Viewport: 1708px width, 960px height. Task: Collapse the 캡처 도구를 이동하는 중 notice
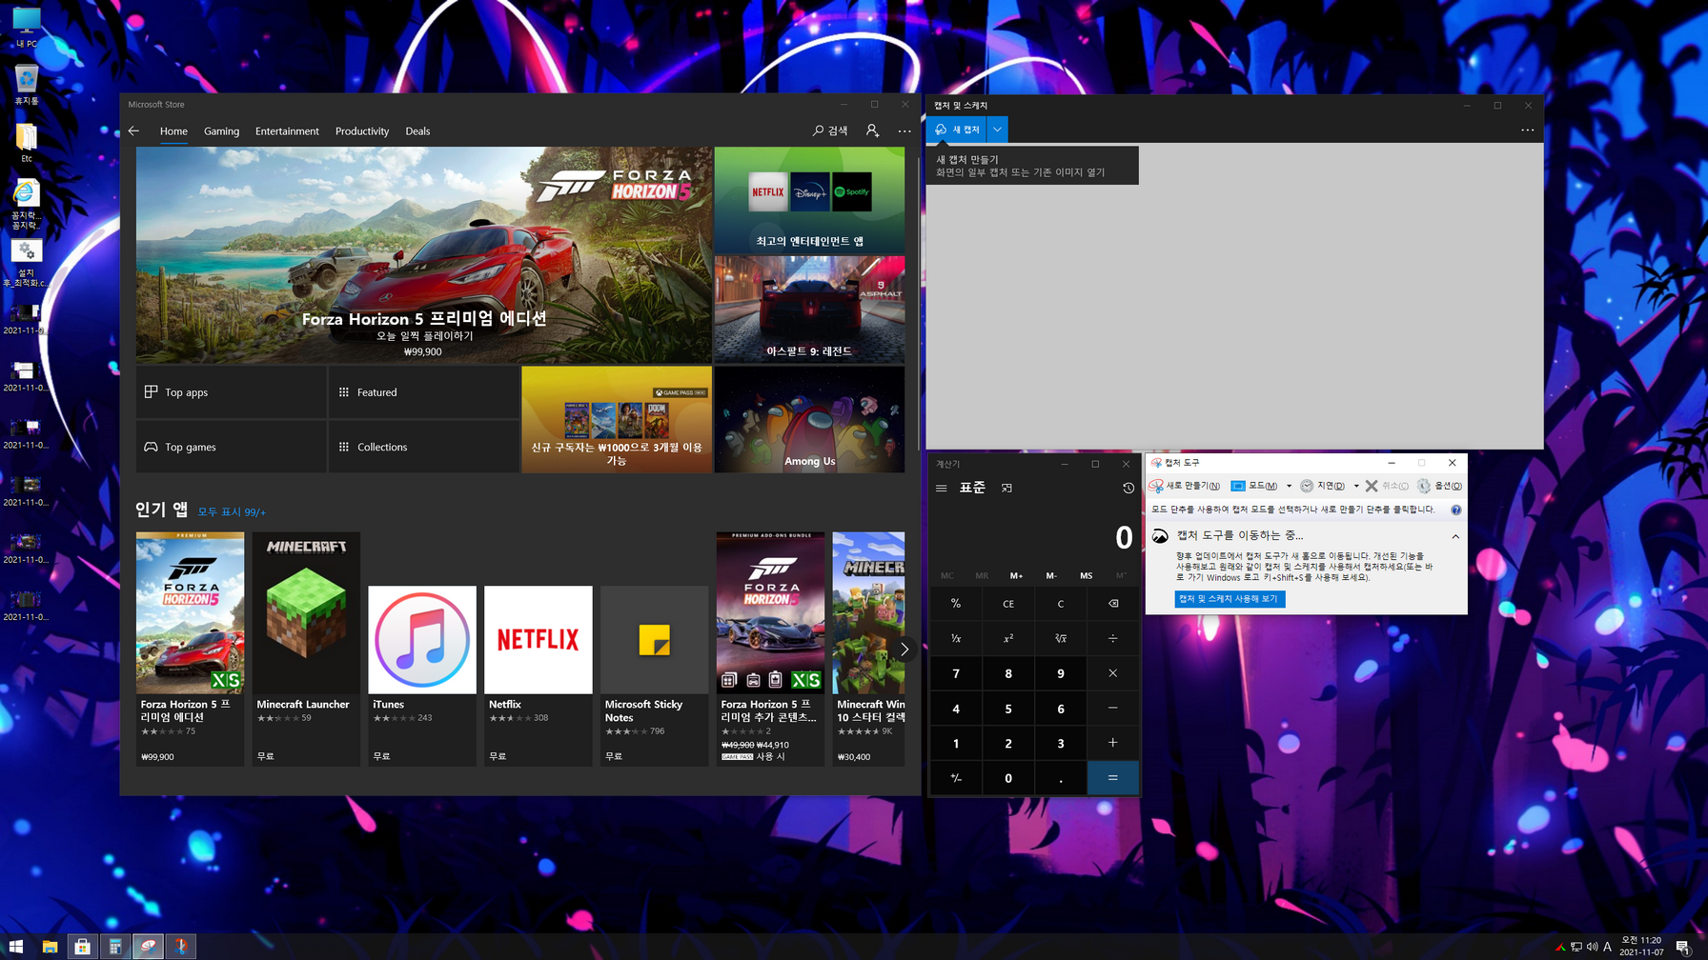[1455, 536]
